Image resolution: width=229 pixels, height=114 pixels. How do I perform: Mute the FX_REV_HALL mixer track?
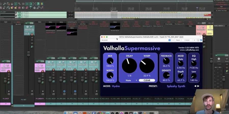(75, 75)
